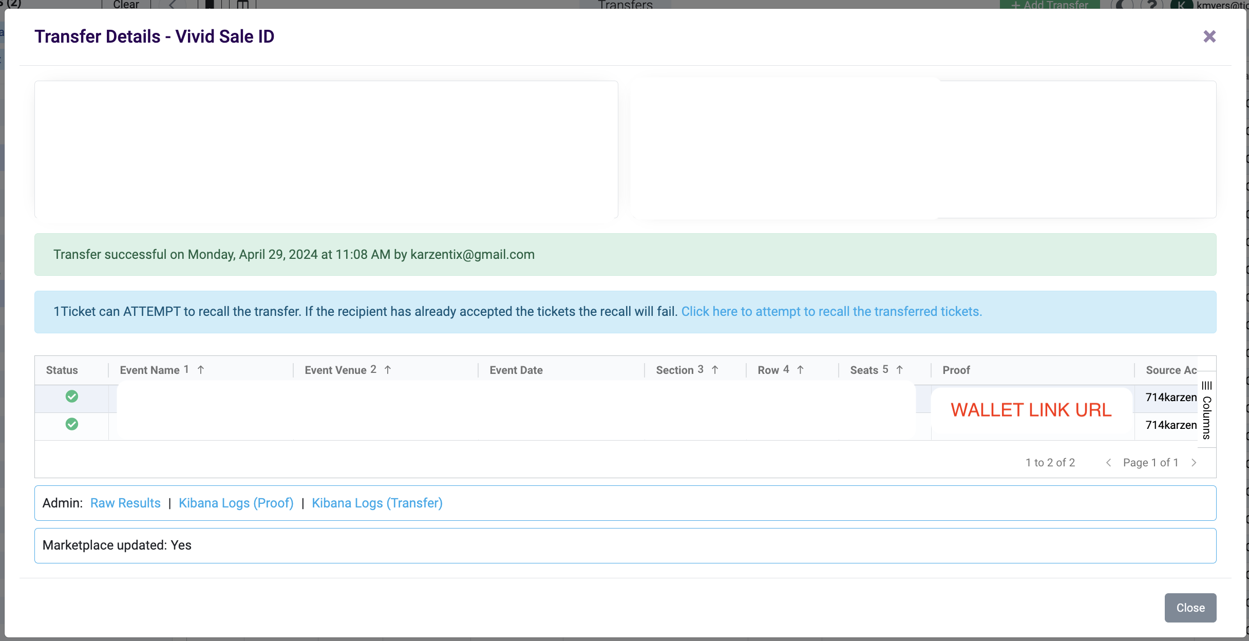Click the first row's green status checkmark
Viewport: 1249px width, 641px height.
point(72,397)
